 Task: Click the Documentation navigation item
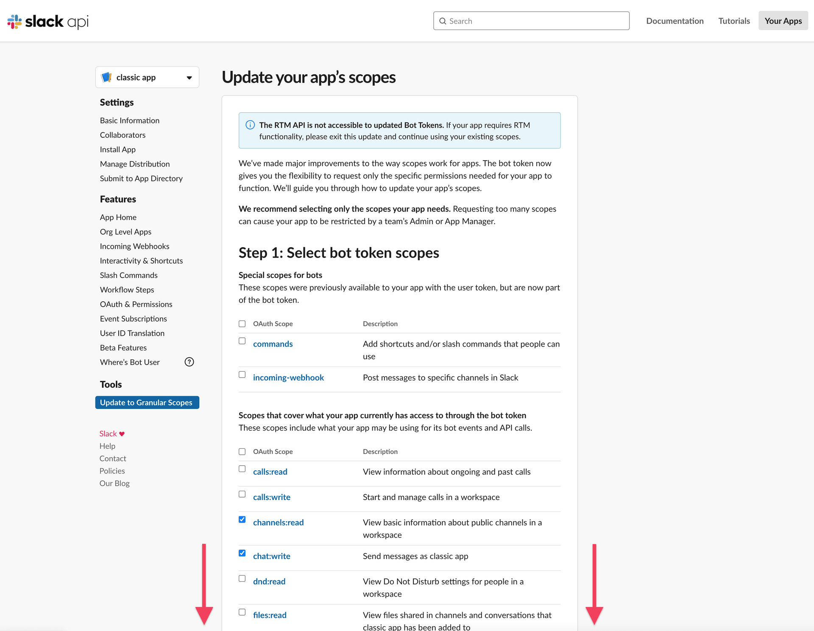click(x=675, y=20)
